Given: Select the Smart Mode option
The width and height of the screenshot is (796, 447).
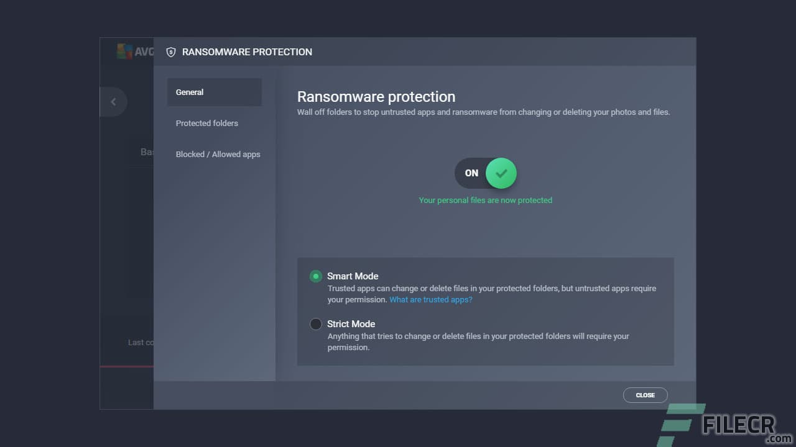Looking at the screenshot, I should tap(353, 276).
